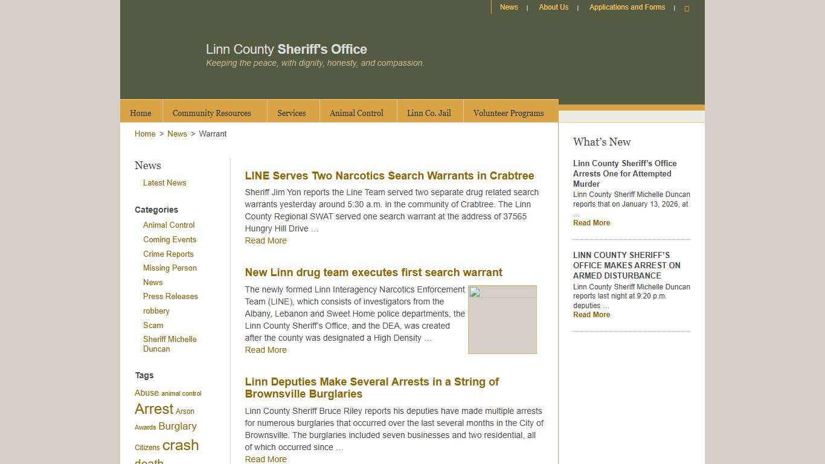Viewport: 825px width, 464px height.
Task: Select the Crime Reports category
Action: click(x=168, y=254)
